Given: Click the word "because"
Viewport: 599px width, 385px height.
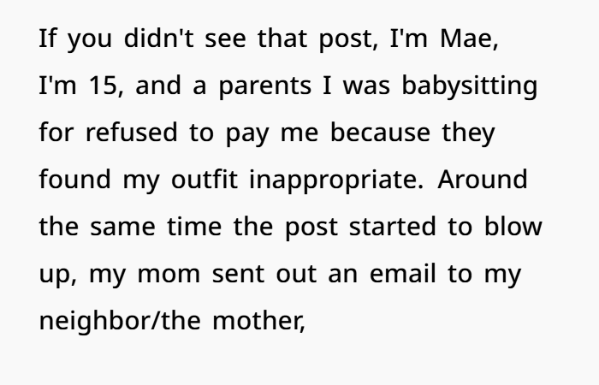Looking at the screenshot, I should (x=380, y=133).
